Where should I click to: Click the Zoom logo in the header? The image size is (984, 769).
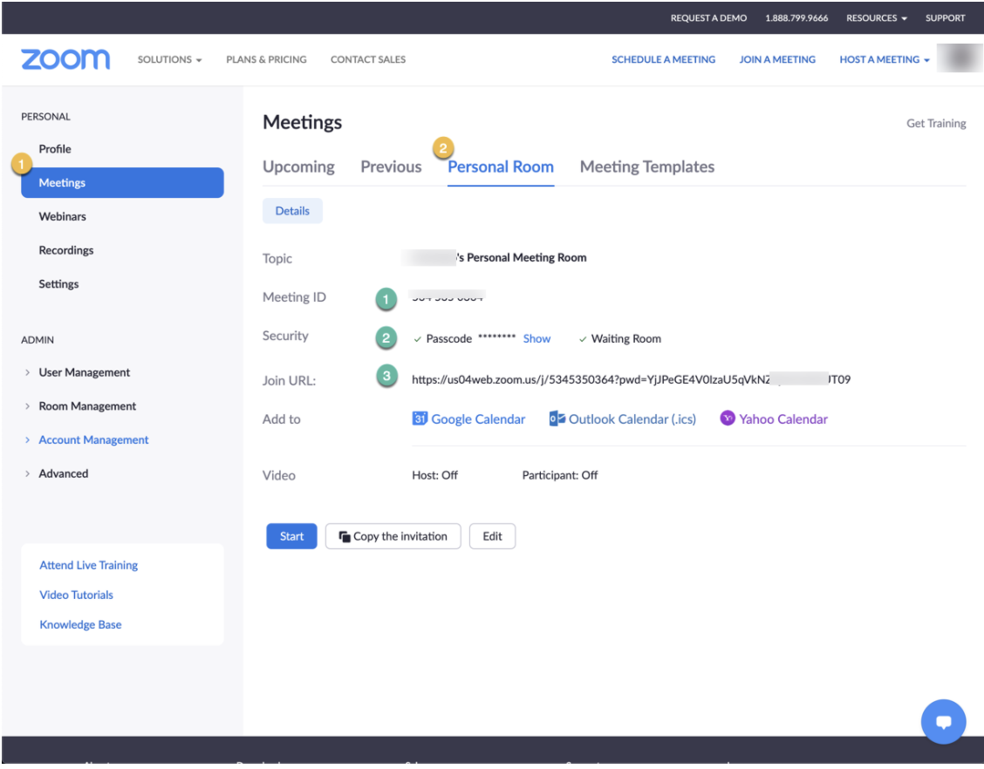tap(65, 59)
